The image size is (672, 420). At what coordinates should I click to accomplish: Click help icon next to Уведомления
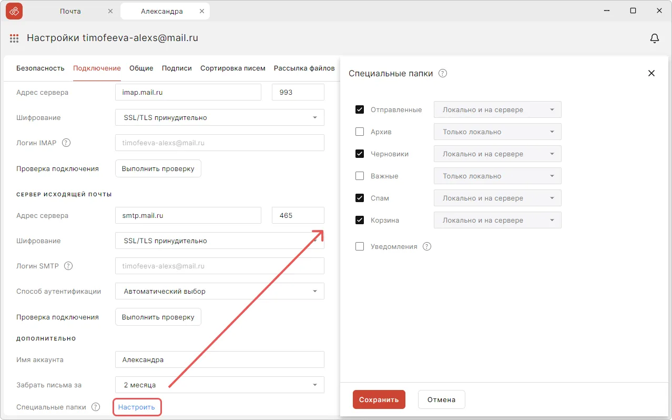pyautogui.click(x=427, y=246)
